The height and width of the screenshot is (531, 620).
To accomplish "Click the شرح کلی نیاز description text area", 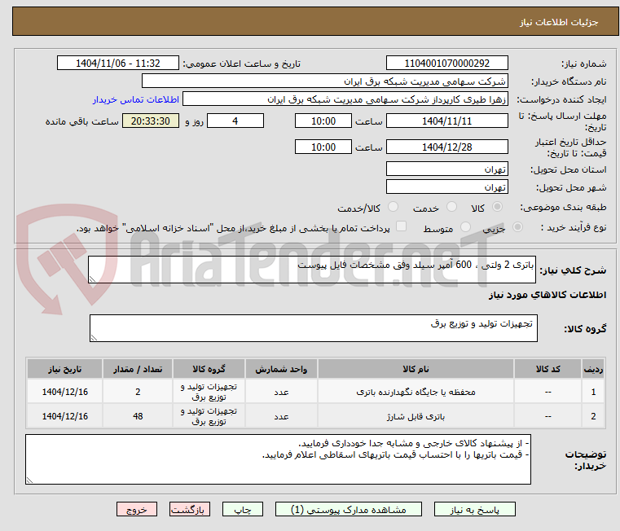I will coord(312,270).
